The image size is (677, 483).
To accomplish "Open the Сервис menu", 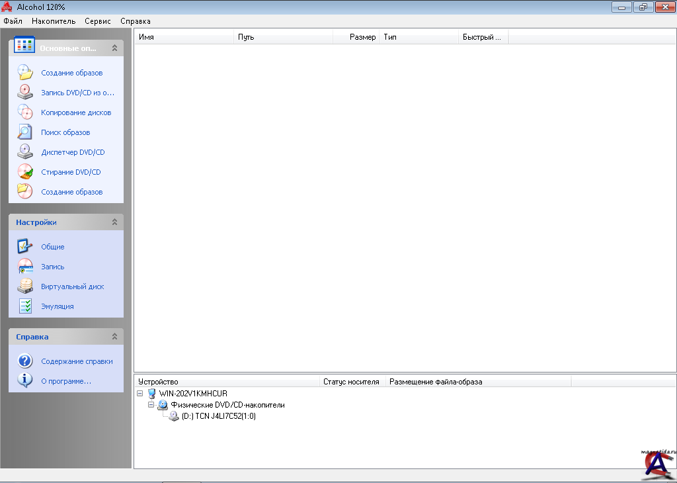I will pos(98,21).
